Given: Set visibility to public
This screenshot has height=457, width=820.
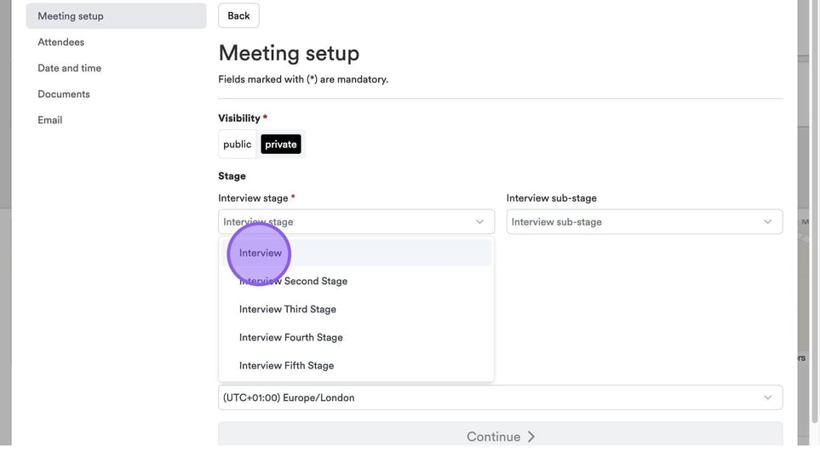Looking at the screenshot, I should (237, 145).
